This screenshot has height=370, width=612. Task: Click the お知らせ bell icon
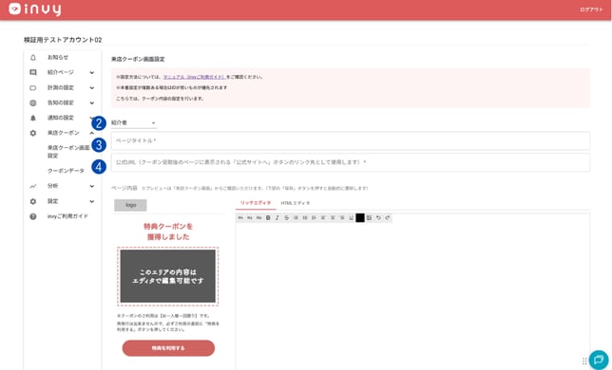(33, 57)
